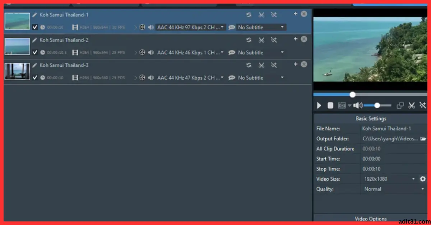Click the 'Koh Samui Thailand-2' file name text

point(64,40)
